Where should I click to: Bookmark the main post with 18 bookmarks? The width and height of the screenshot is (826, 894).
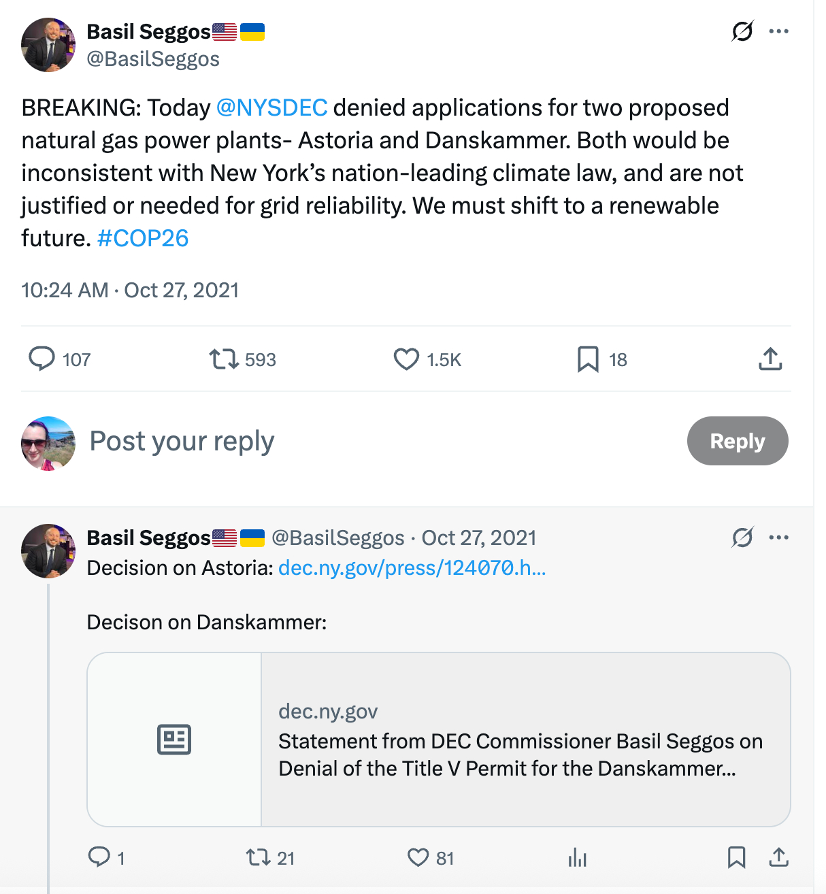[x=588, y=359]
